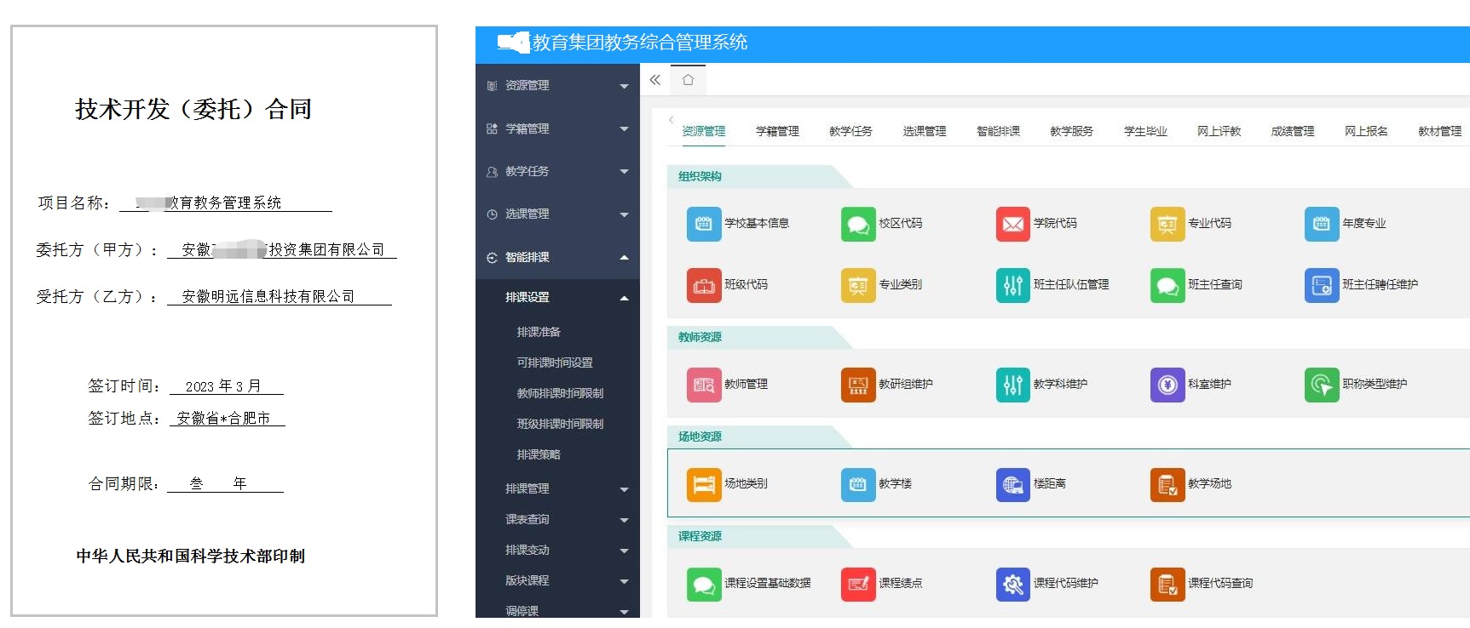This screenshot has width=1470, height=628.
Task: Open the 班主任队伍管理 slider icon
Action: (1013, 285)
